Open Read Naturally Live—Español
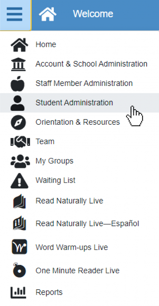Viewport: 159px width, 306px height. pyautogui.click(x=87, y=223)
